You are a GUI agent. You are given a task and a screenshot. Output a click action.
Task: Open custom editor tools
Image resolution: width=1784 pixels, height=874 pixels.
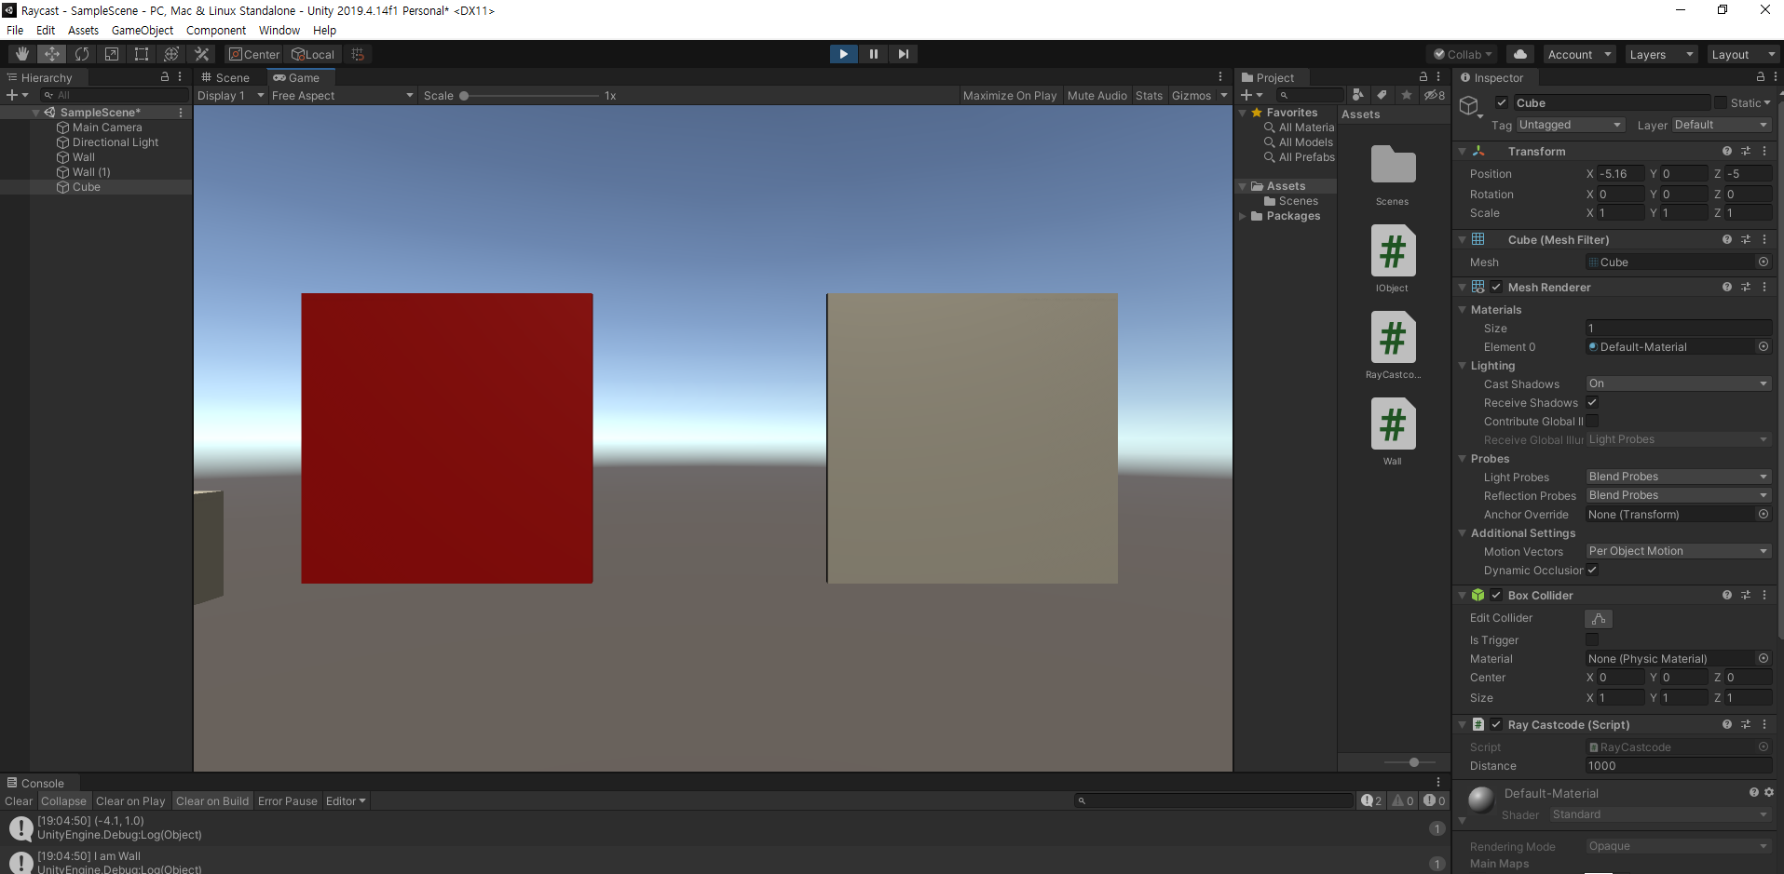[201, 54]
